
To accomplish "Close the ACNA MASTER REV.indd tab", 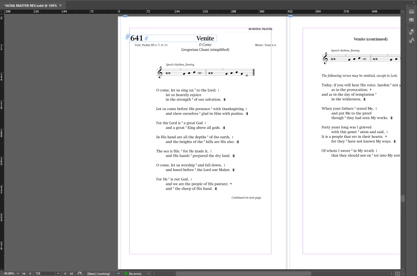I will coord(60,5).
